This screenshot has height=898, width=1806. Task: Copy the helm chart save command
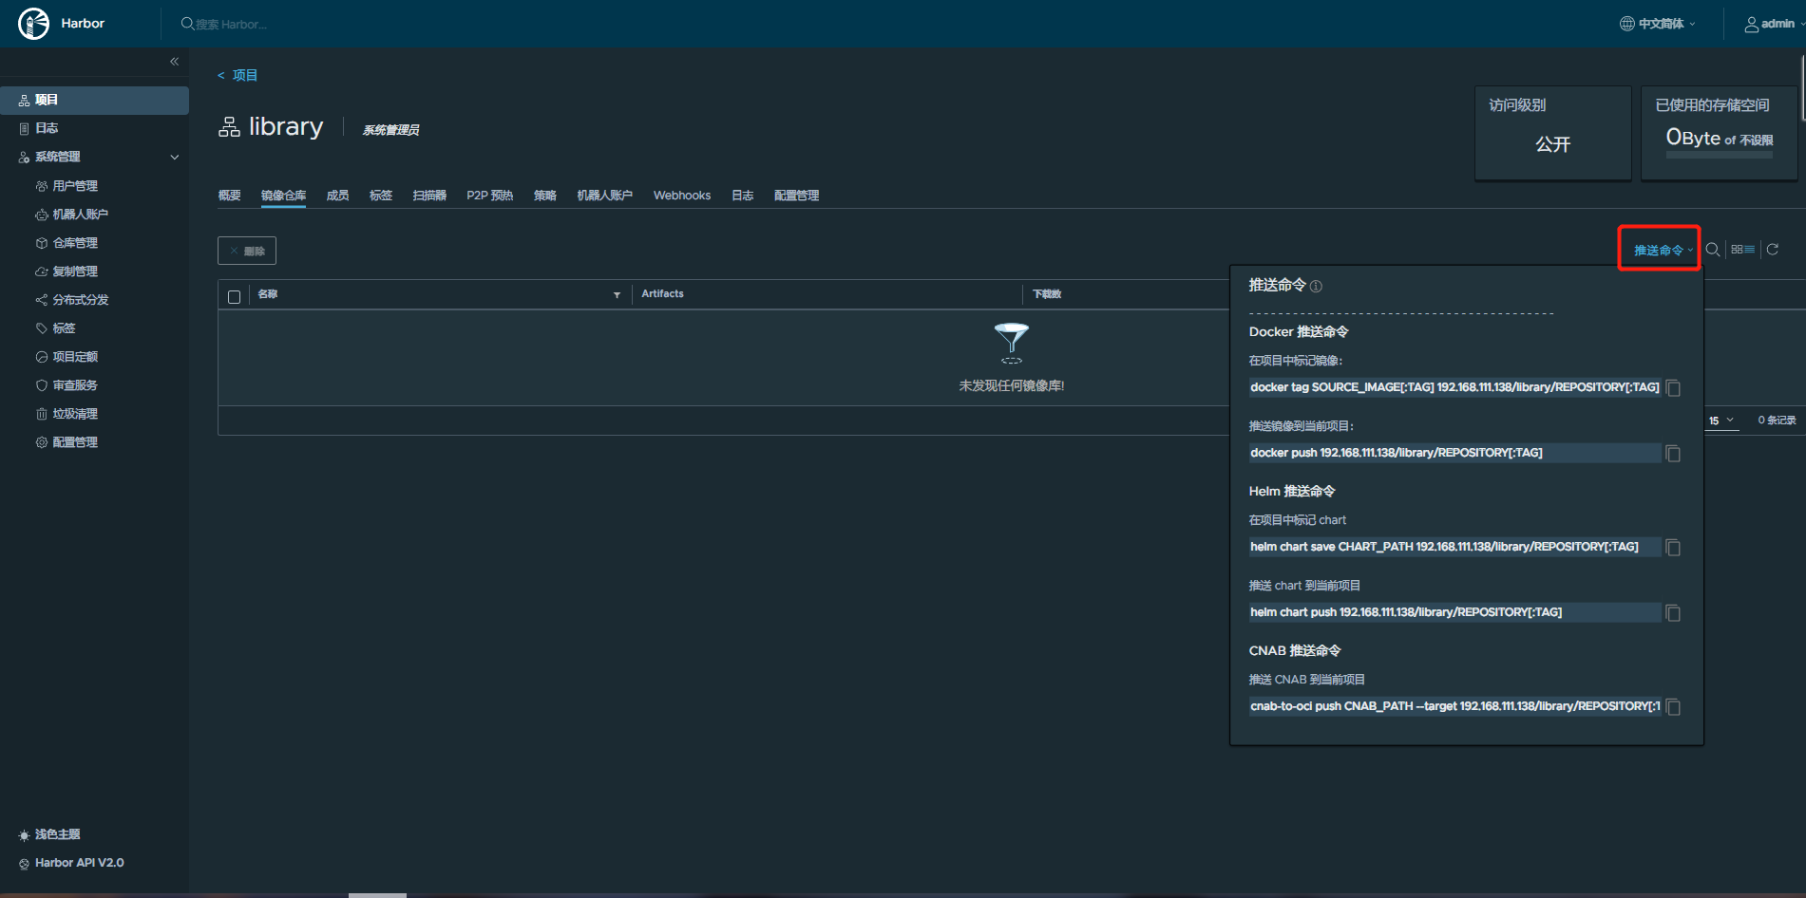click(x=1673, y=548)
